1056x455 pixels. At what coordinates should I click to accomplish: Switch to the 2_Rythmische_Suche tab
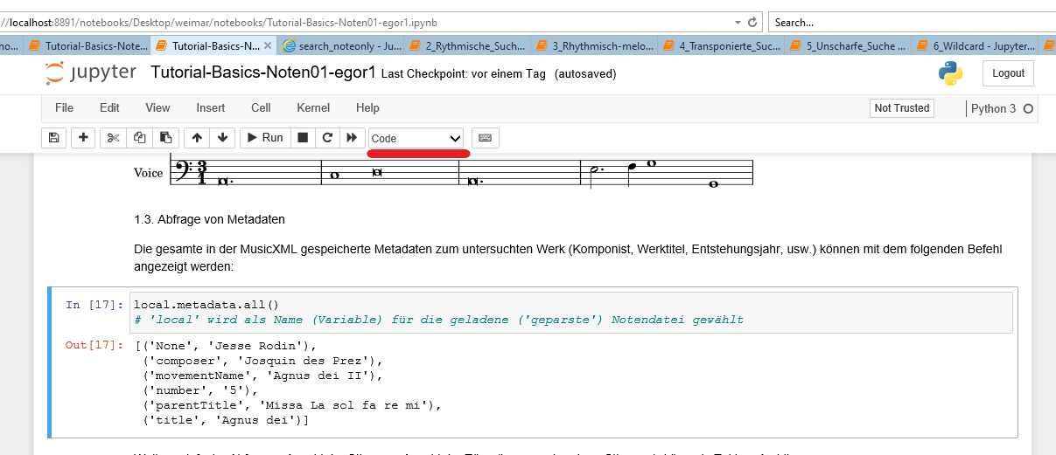click(x=469, y=45)
